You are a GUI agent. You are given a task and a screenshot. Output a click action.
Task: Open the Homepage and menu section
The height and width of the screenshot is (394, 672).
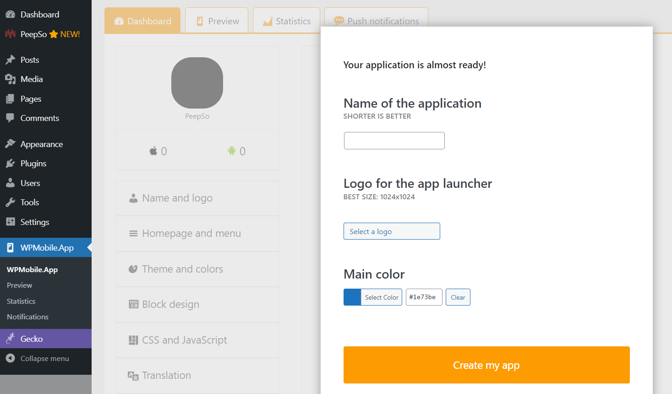pyautogui.click(x=197, y=234)
